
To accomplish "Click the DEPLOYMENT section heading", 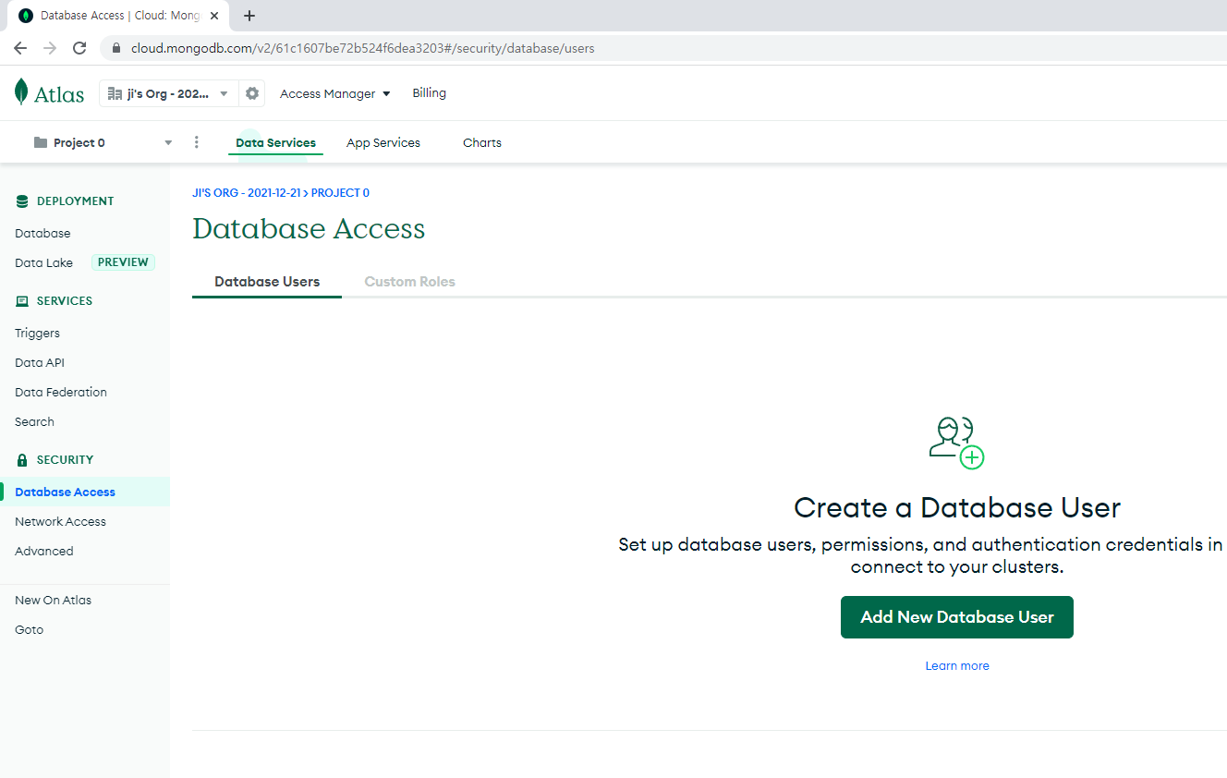I will [75, 201].
